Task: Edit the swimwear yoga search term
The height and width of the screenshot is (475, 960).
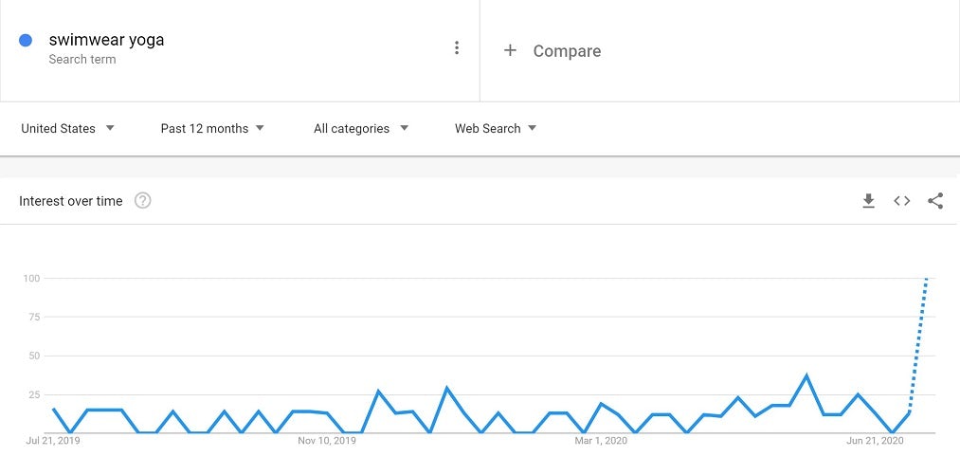Action: (106, 41)
